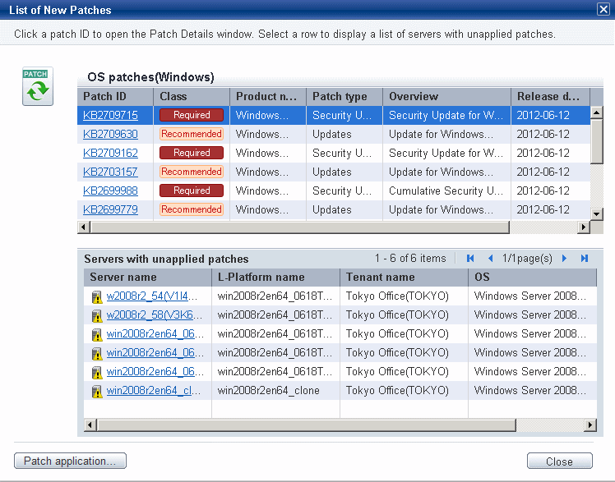Click warning server icon beside w2008r2_58
615x482 pixels.
point(96,315)
